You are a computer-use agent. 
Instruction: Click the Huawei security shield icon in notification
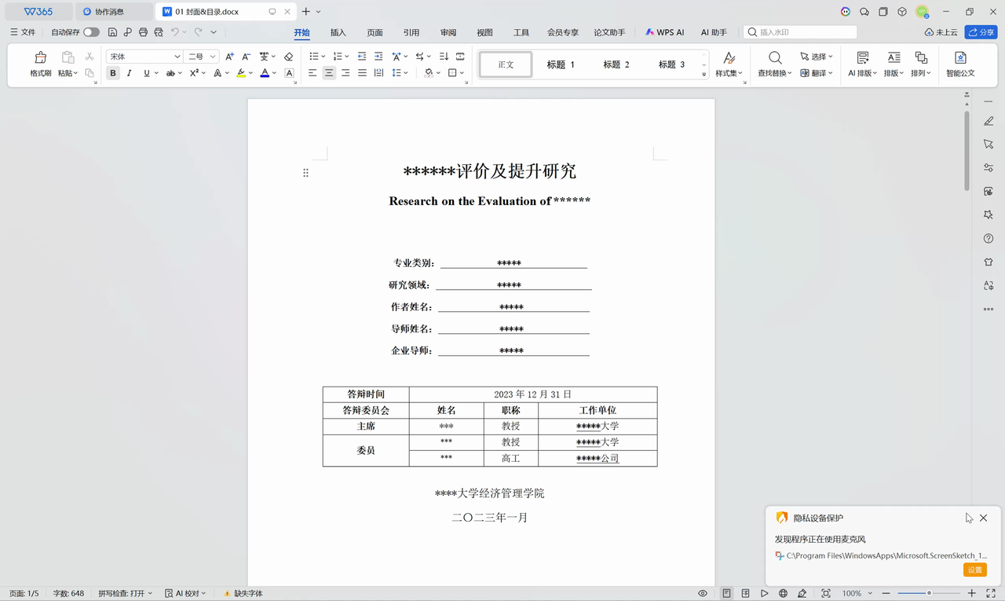click(782, 518)
